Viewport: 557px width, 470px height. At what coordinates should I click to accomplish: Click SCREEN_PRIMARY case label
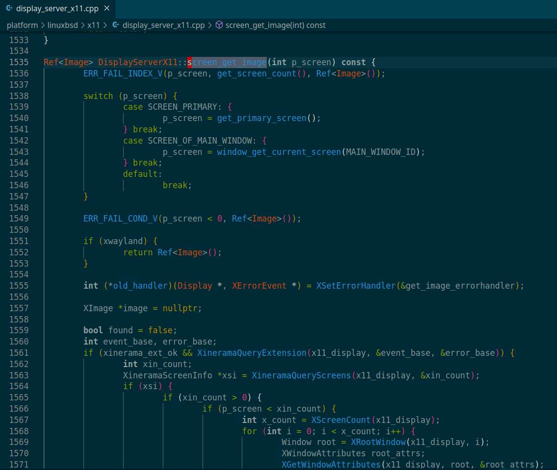pyautogui.click(x=182, y=107)
